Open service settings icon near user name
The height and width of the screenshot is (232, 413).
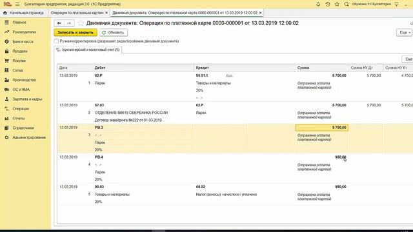click(x=397, y=5)
